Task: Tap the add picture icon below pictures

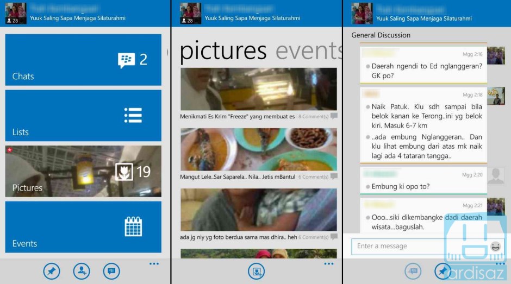Action: coord(256,271)
